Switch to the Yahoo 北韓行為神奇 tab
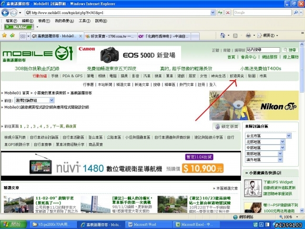 pos(164,36)
